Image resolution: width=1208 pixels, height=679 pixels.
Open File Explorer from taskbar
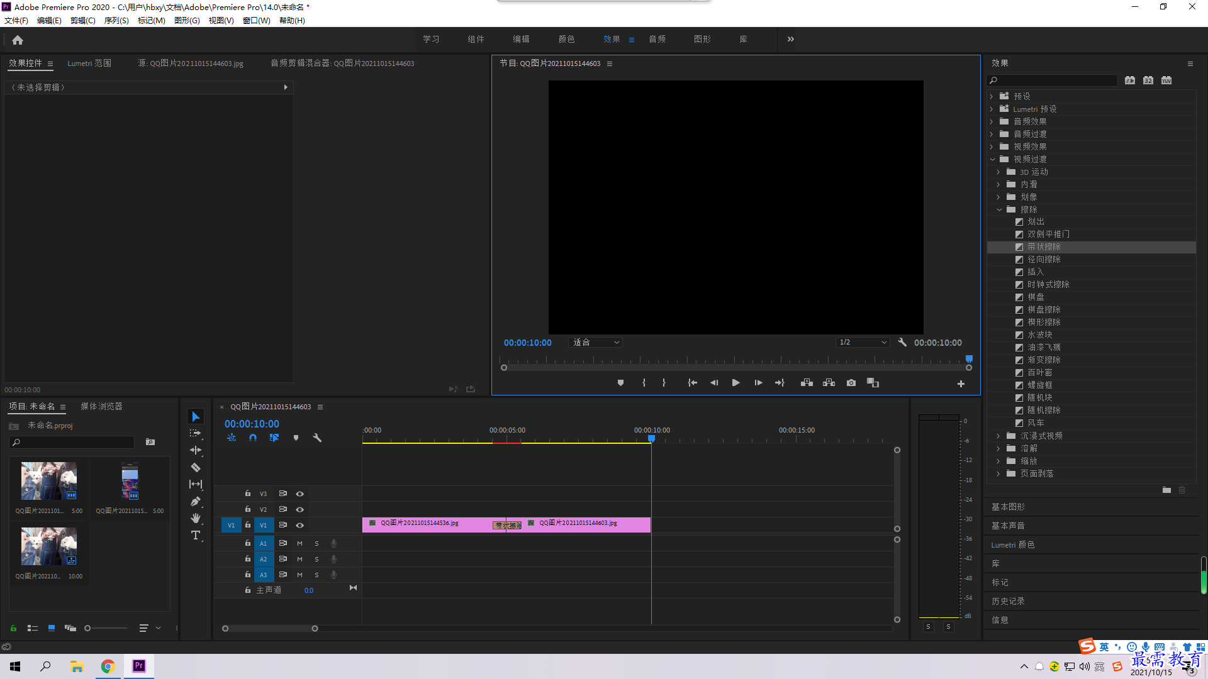click(x=77, y=666)
